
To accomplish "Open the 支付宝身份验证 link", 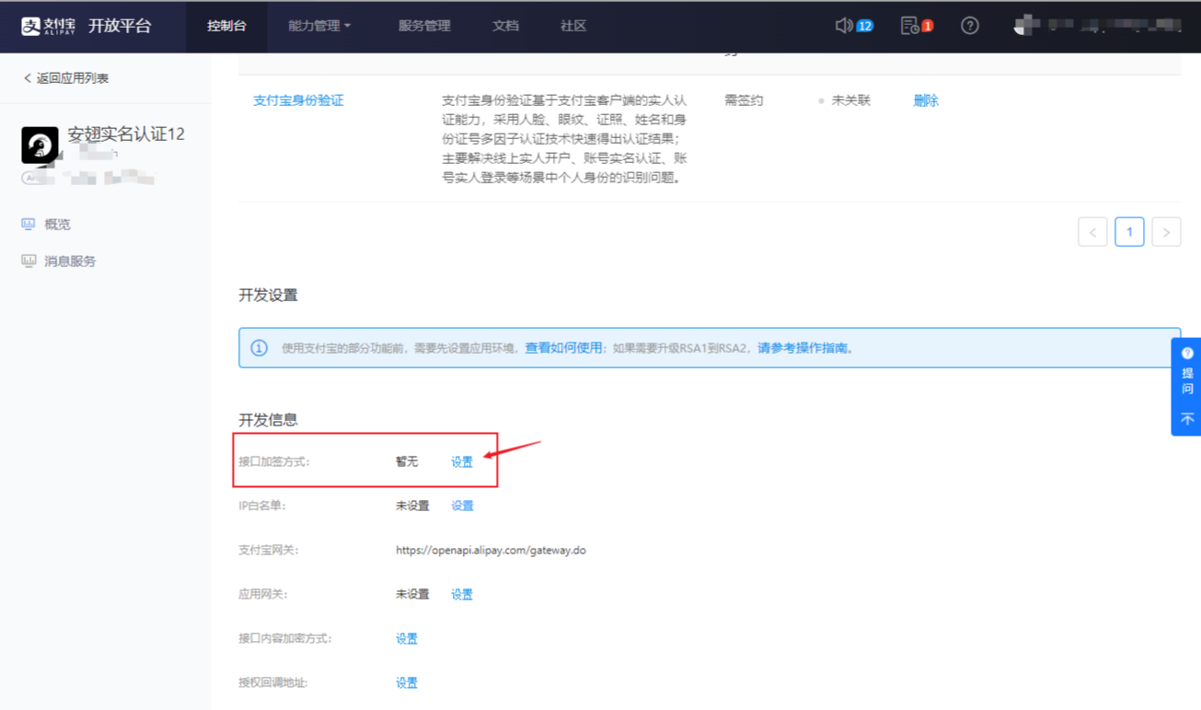I will coord(298,100).
